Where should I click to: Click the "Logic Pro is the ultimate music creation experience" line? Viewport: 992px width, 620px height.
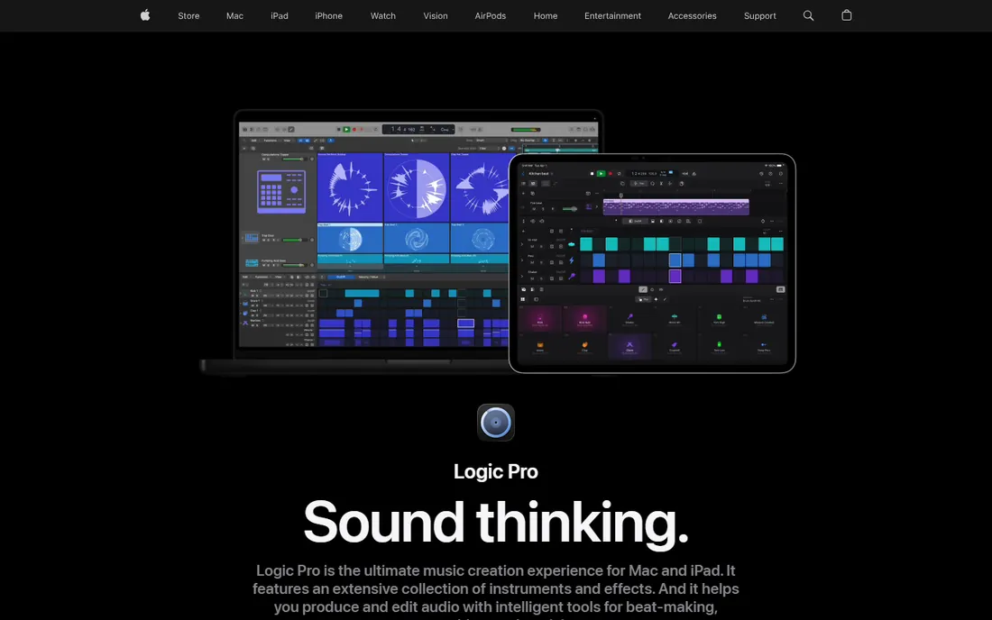(496, 570)
